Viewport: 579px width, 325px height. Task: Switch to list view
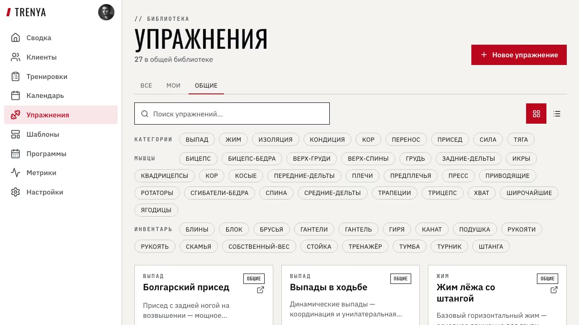(557, 114)
